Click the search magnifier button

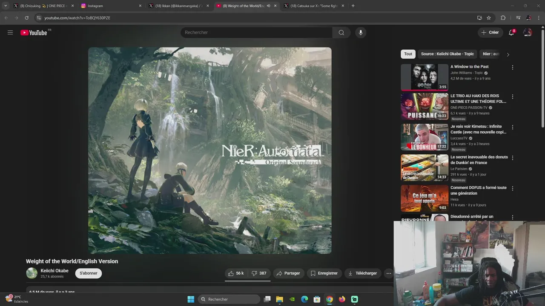[341, 33]
